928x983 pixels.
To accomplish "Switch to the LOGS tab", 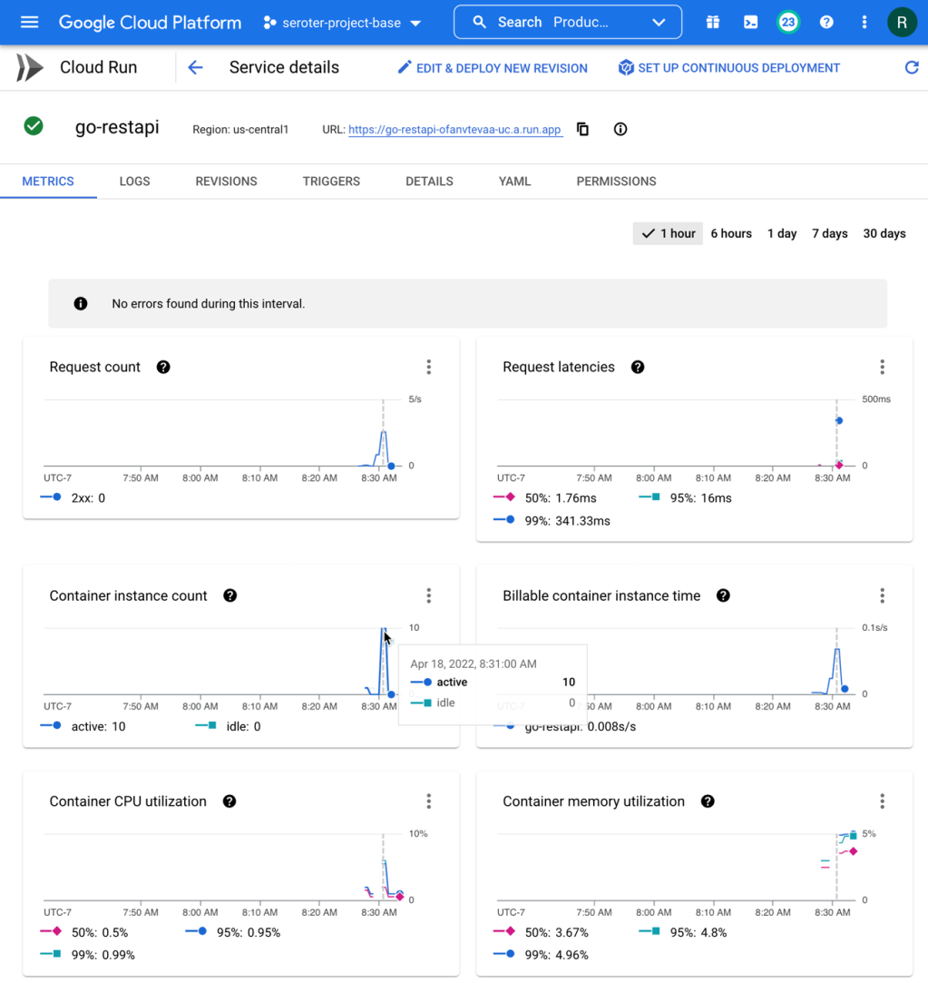I will click(134, 181).
